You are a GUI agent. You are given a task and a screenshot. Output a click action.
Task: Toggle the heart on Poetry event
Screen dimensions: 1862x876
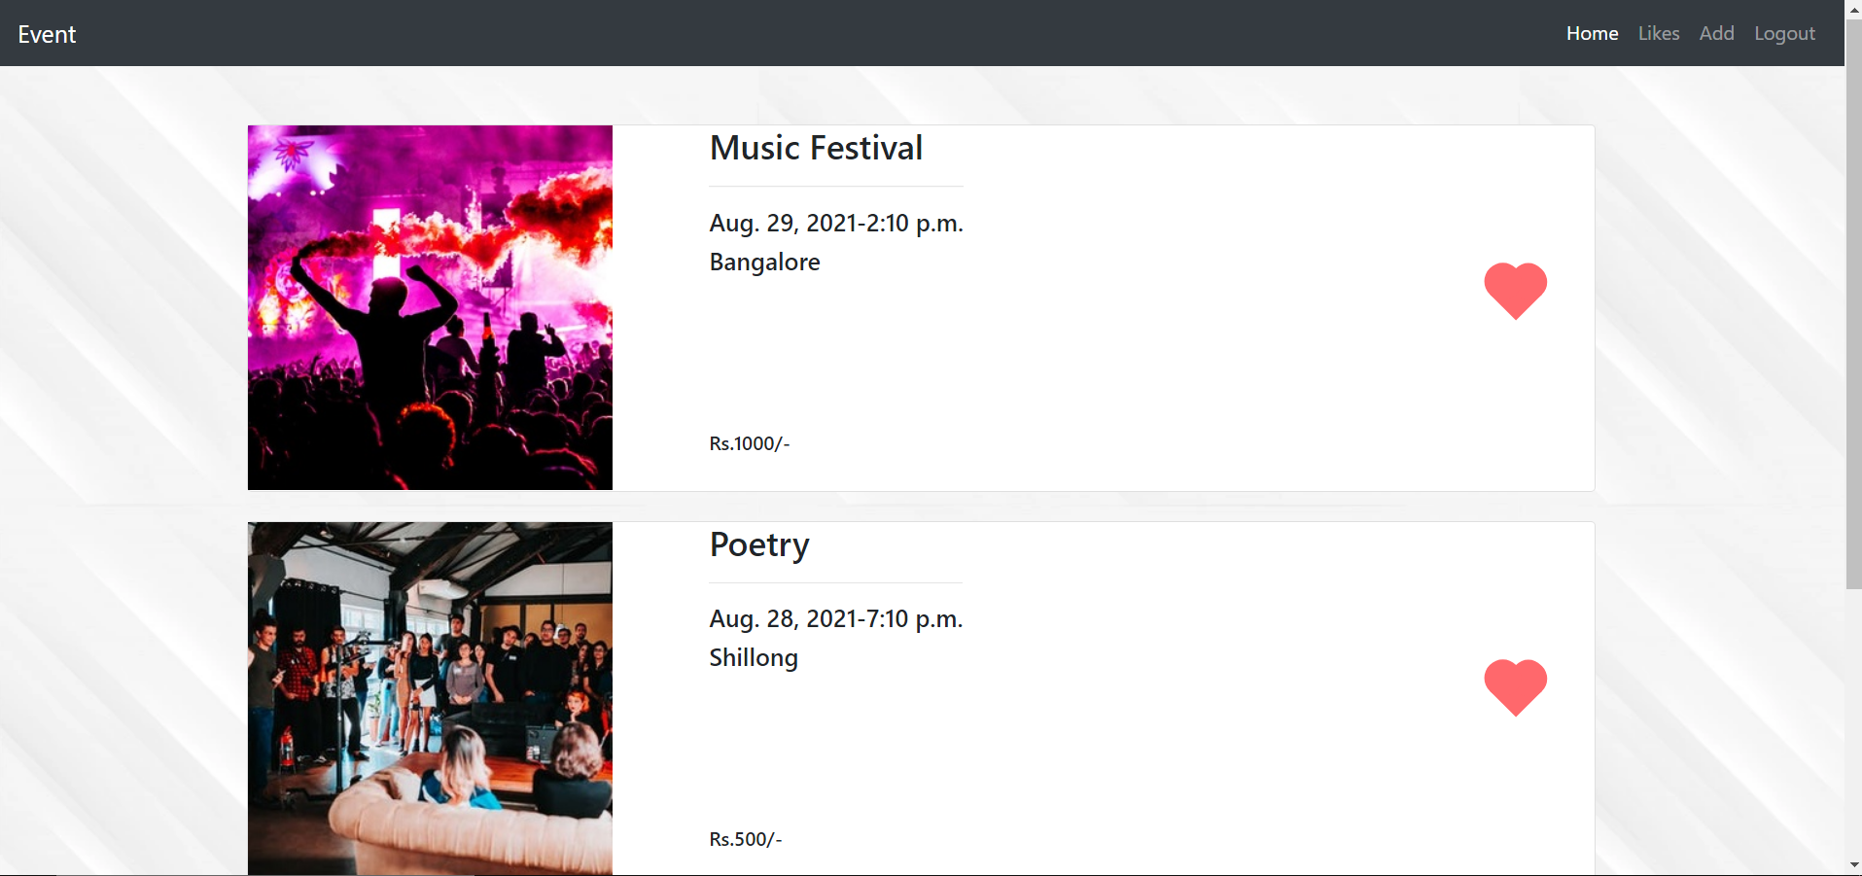pyautogui.click(x=1515, y=686)
